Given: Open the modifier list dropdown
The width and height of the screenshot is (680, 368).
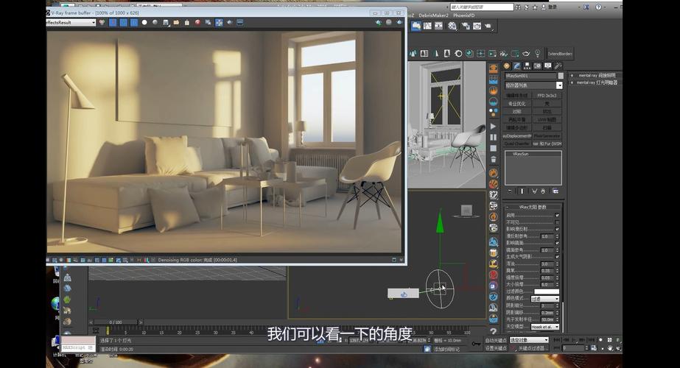Looking at the screenshot, I should tap(533, 85).
